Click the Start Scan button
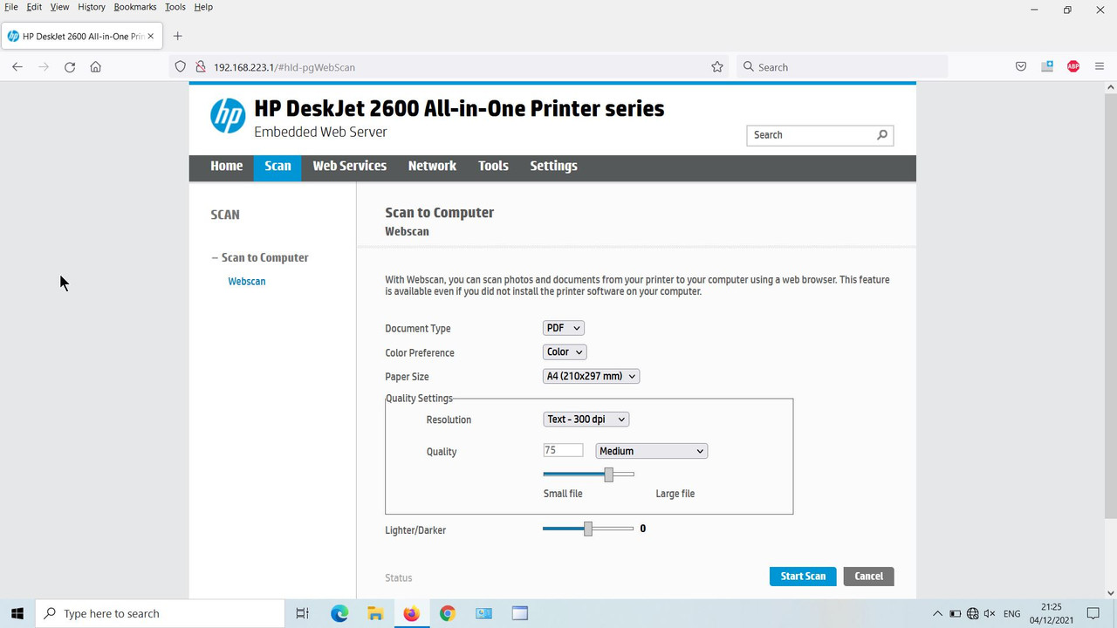Viewport: 1117px width, 628px height. [x=803, y=577]
